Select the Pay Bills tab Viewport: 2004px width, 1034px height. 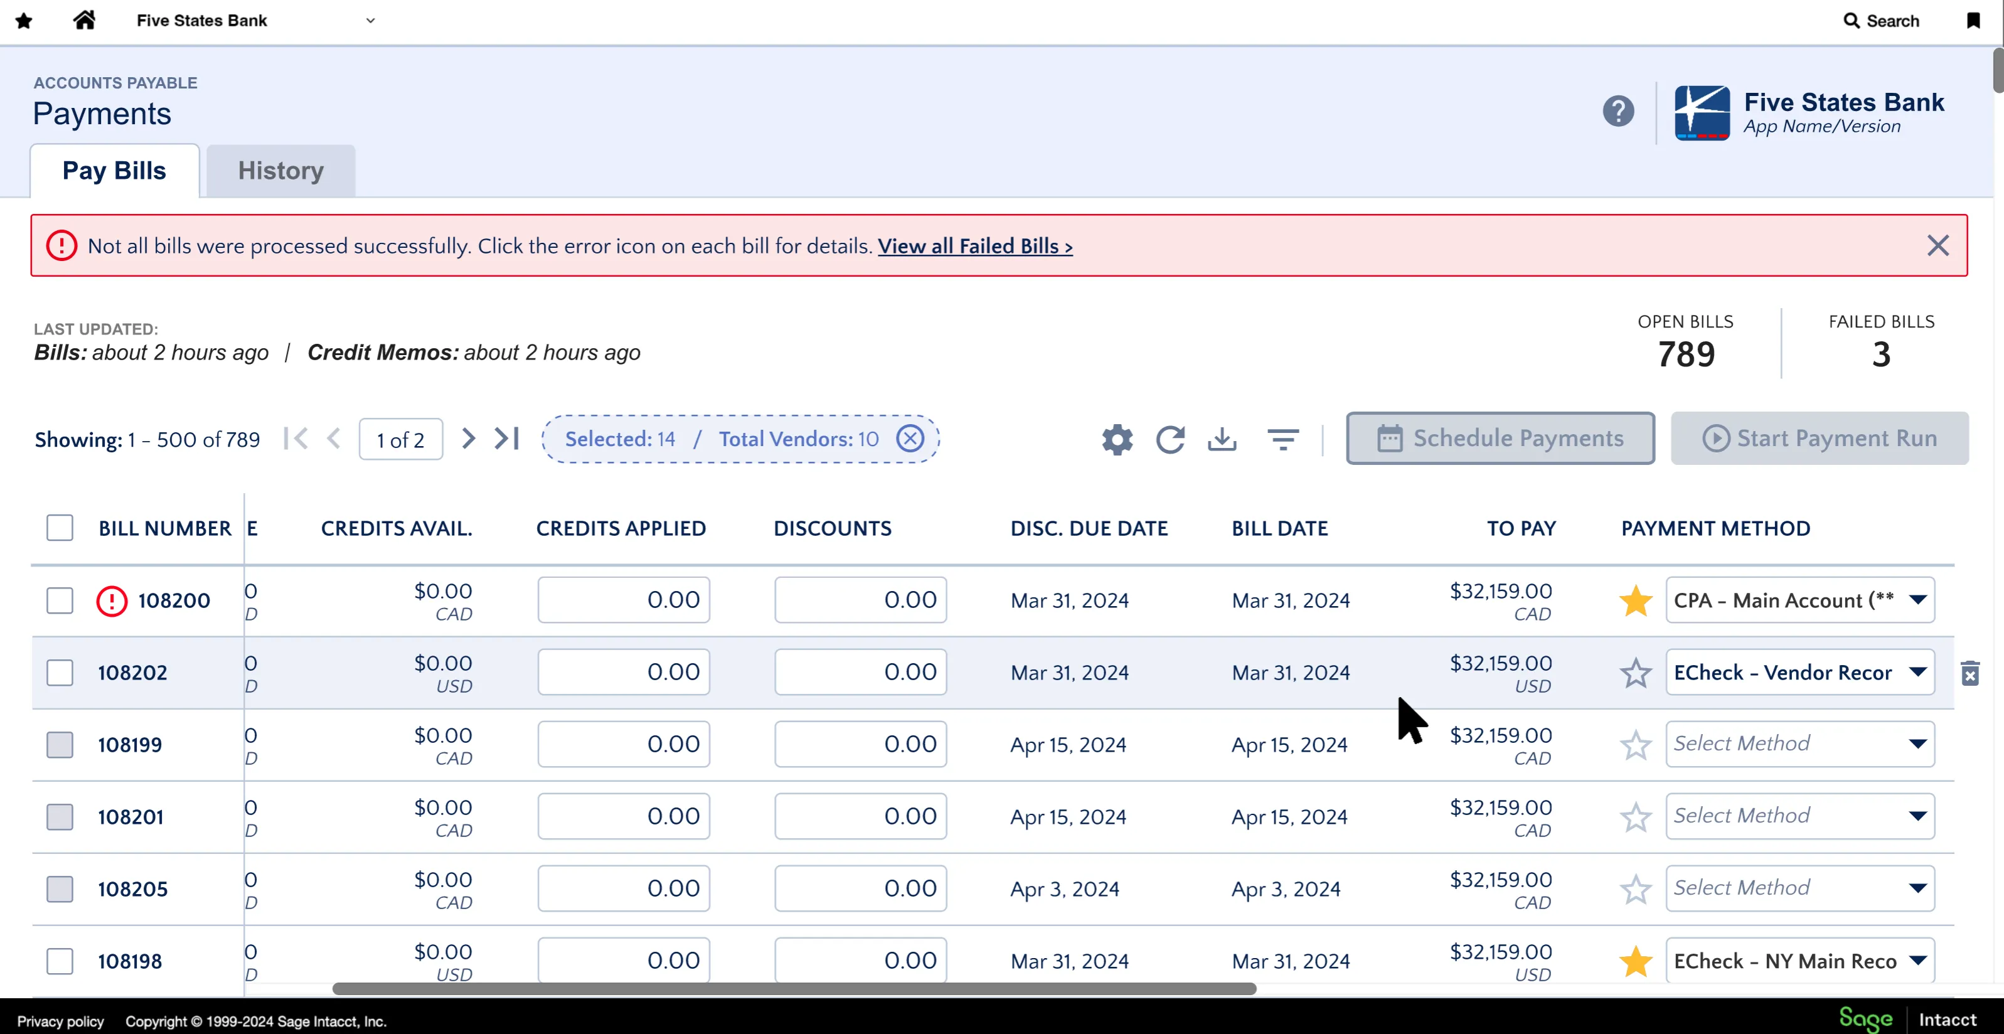[114, 171]
